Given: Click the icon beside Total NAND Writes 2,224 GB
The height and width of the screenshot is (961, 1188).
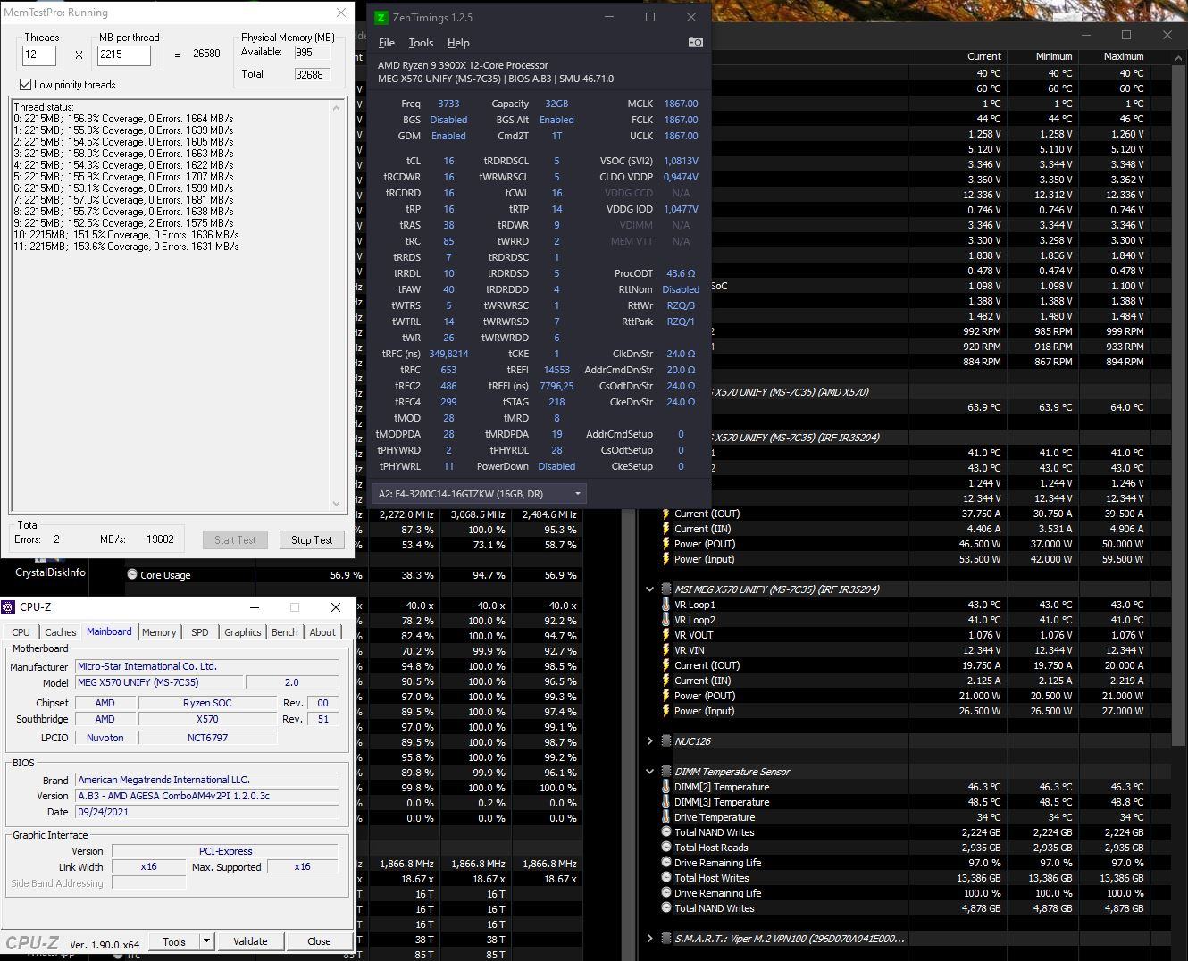Looking at the screenshot, I should [665, 832].
